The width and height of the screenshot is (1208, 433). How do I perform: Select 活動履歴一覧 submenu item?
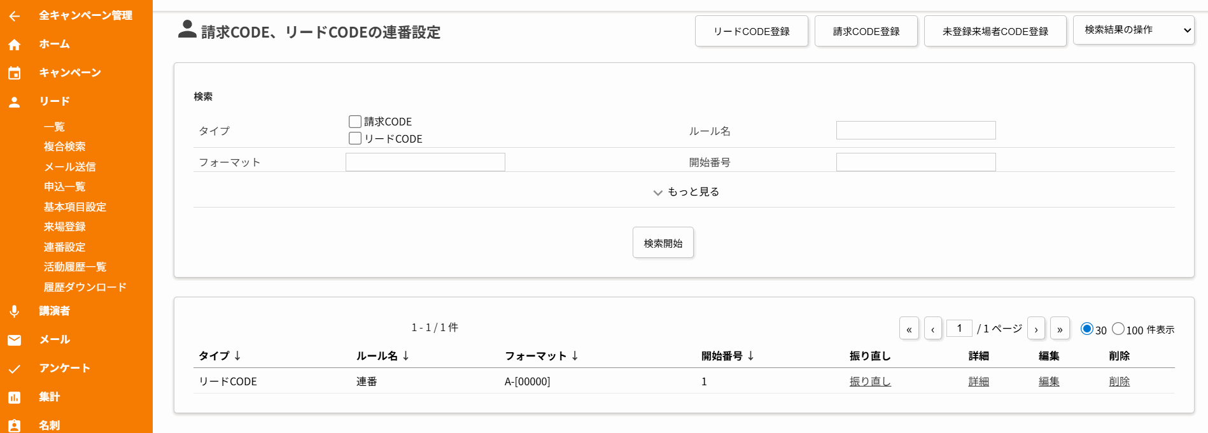74,267
